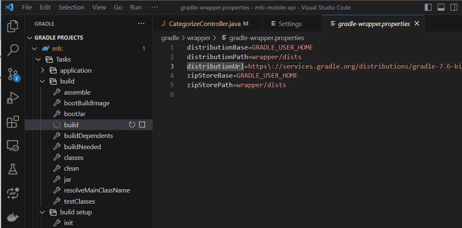Click wrapper/dists value on line 5
462x228 pixels.
(x=261, y=85)
